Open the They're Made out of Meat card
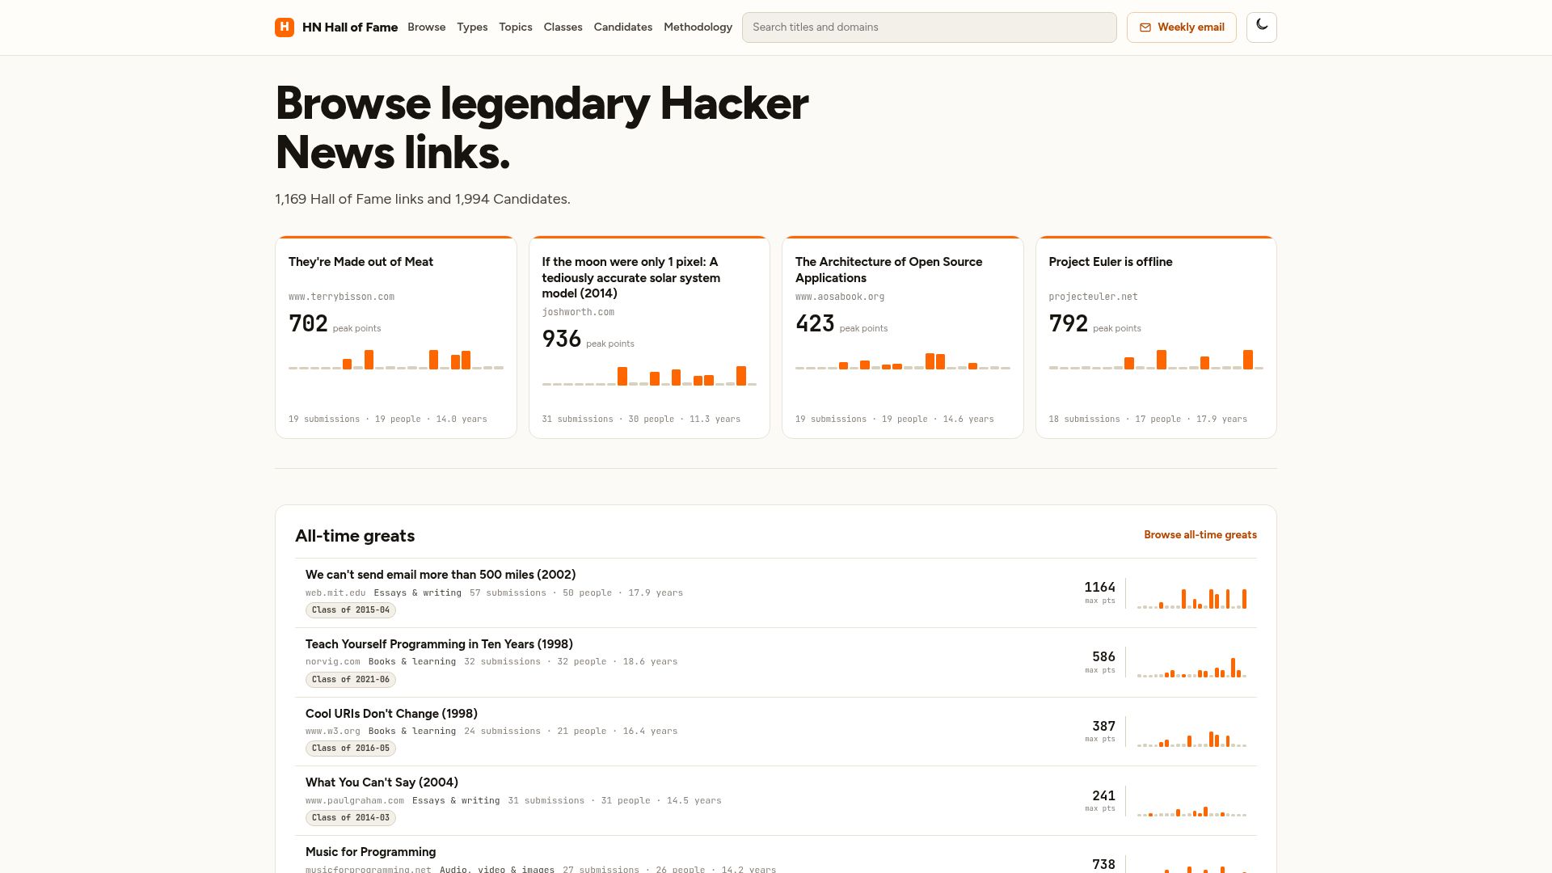This screenshot has height=873, width=1552. [396, 337]
